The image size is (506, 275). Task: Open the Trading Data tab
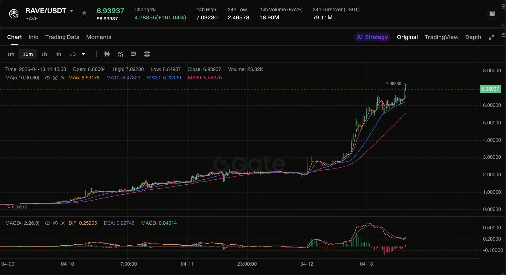pyautogui.click(x=62, y=37)
